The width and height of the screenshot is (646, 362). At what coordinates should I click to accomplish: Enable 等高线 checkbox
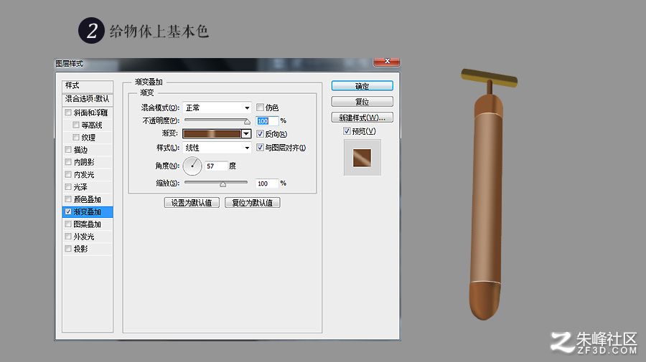(76, 125)
